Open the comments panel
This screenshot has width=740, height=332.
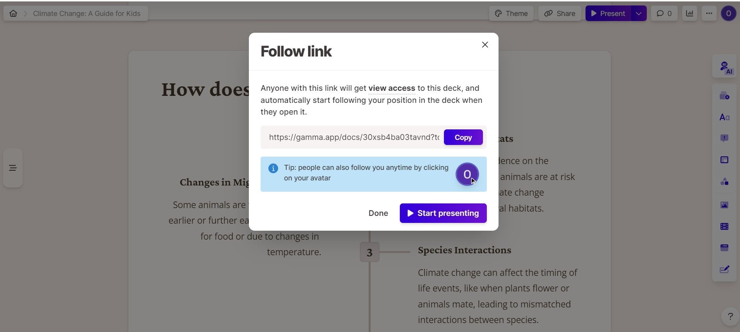click(664, 13)
